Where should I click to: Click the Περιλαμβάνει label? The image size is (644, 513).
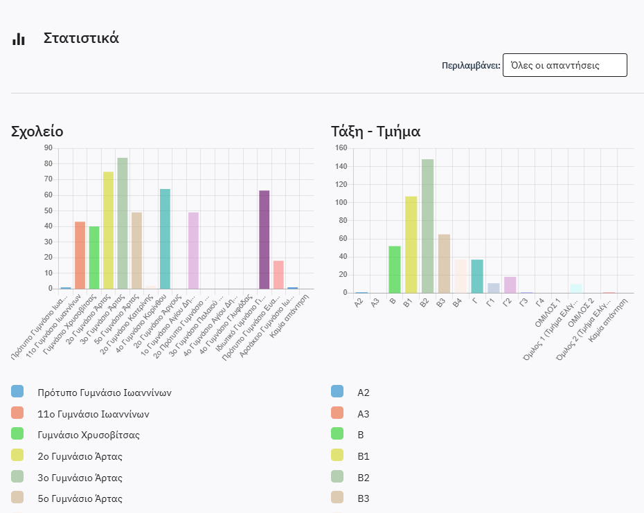pos(471,65)
